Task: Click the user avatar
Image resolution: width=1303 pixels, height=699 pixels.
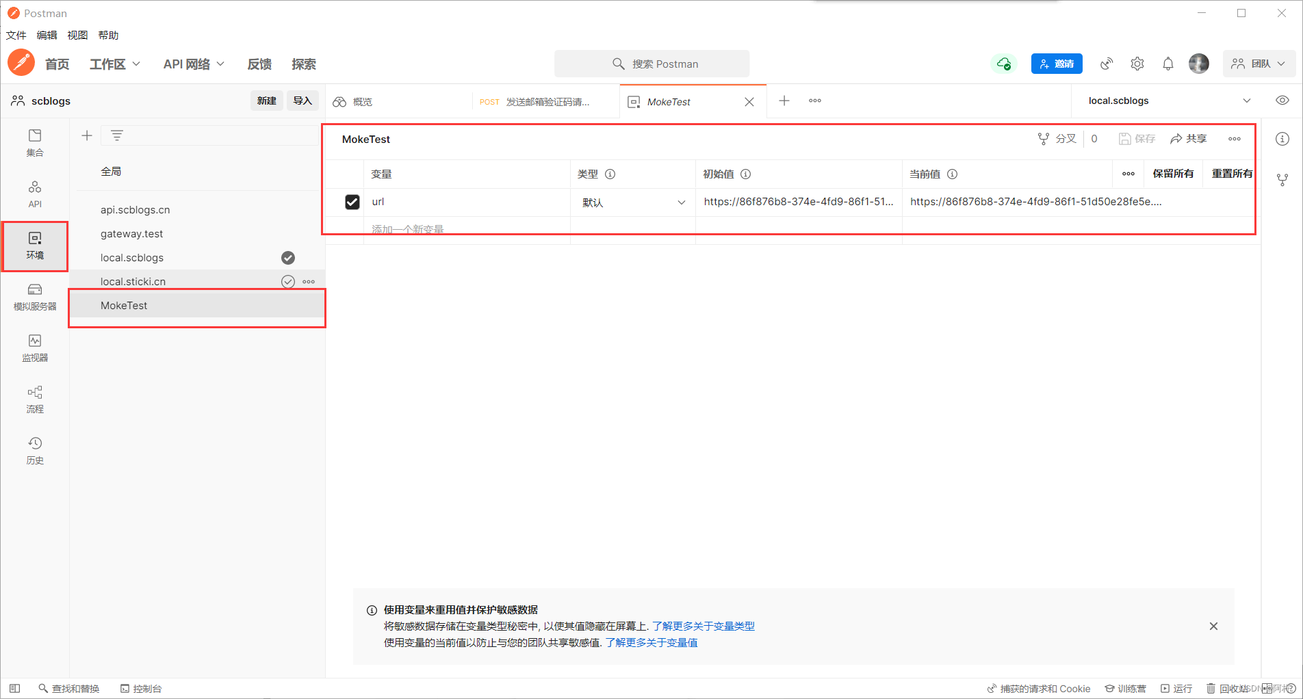Action: [1199, 64]
